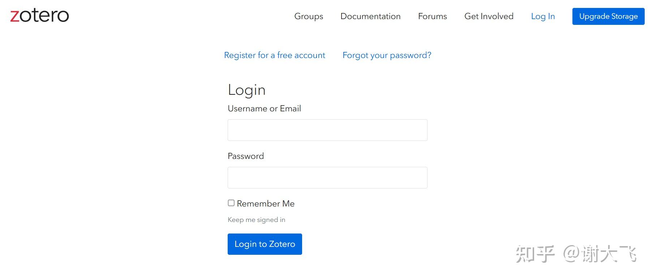The width and height of the screenshot is (653, 280).
Task: Click the Keep me signed in hint
Action: coord(256,220)
